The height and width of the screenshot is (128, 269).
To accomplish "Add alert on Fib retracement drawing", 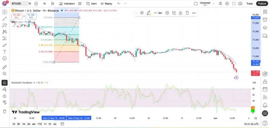I will pos(174,13).
